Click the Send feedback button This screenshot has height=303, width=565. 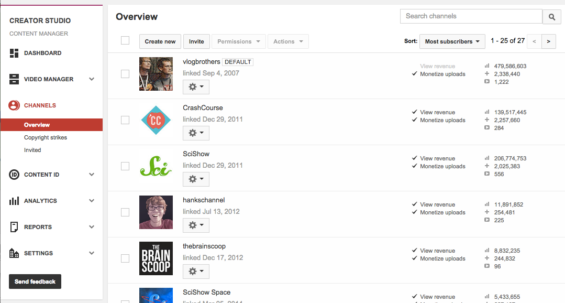[35, 282]
